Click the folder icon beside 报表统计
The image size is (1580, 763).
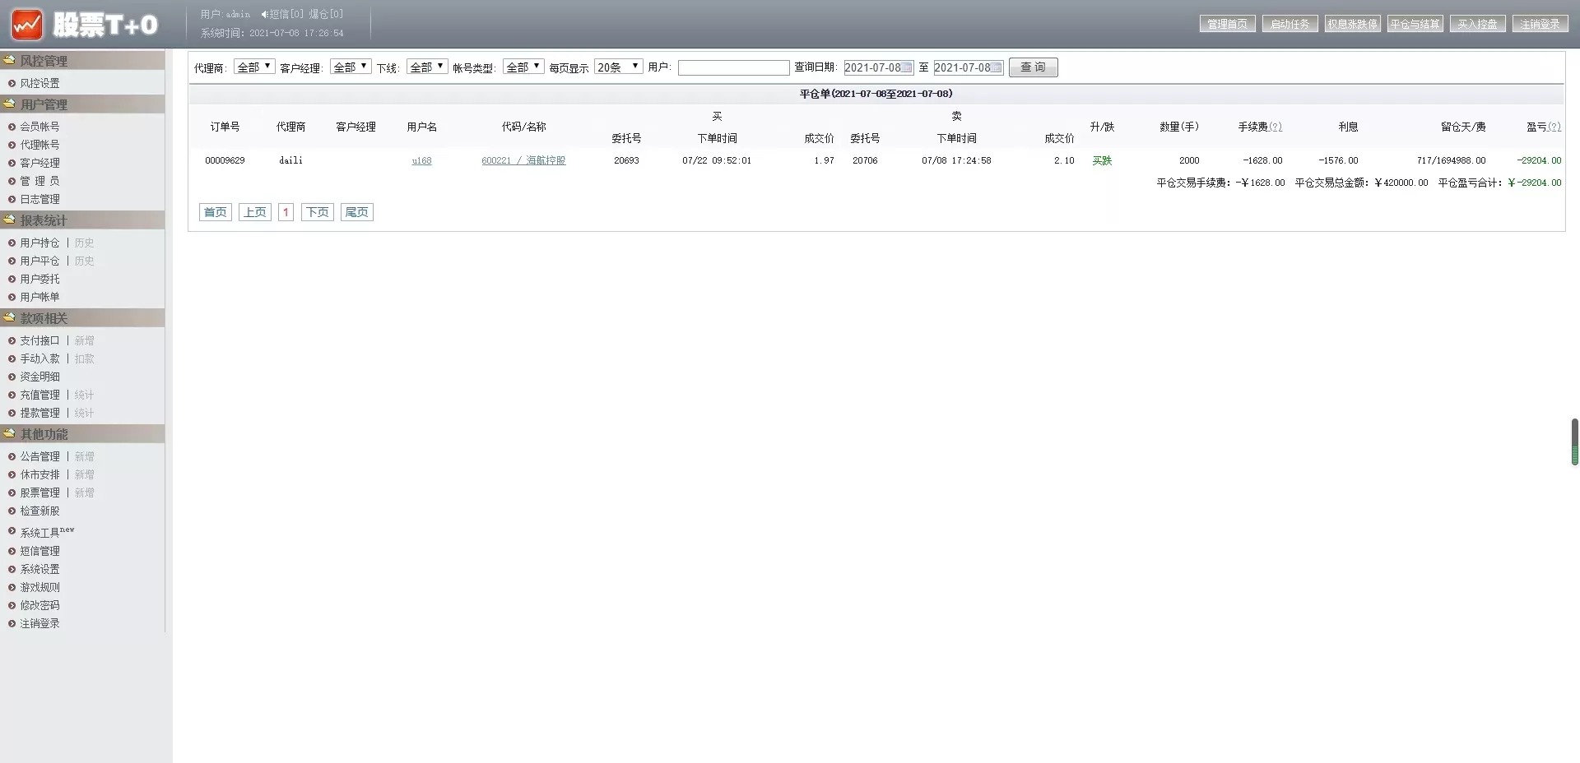click(x=9, y=220)
